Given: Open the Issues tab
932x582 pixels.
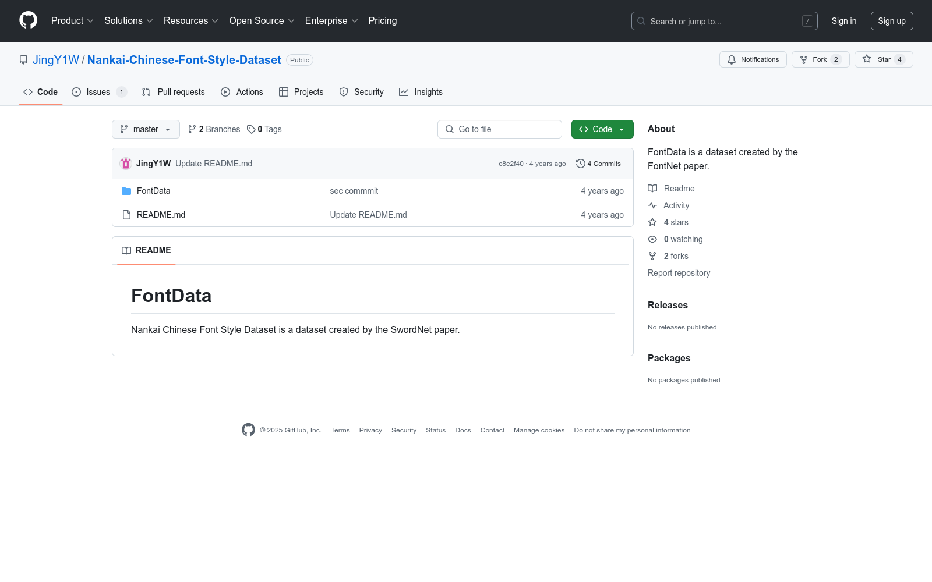Looking at the screenshot, I should tap(99, 92).
